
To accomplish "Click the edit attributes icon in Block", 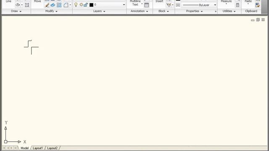I will click(169, 5).
